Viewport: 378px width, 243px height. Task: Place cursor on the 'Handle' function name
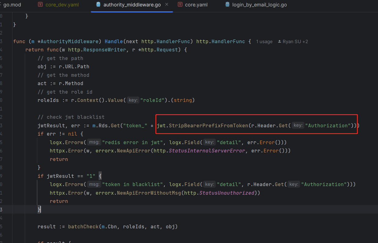[x=114, y=41]
